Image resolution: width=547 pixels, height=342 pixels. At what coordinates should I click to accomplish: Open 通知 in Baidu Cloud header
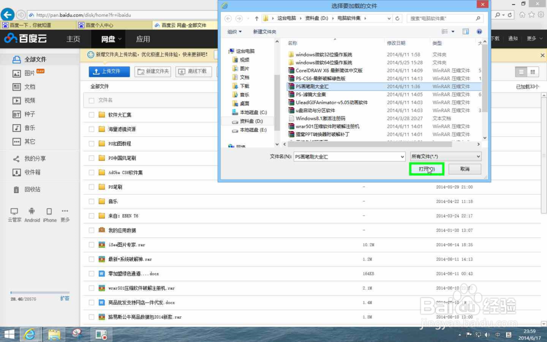(x=513, y=38)
